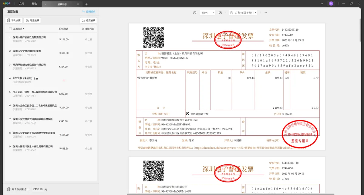Click 餐饮费 category of ¥294.00 row
Screen dimensions: 364x195
pos(89,107)
